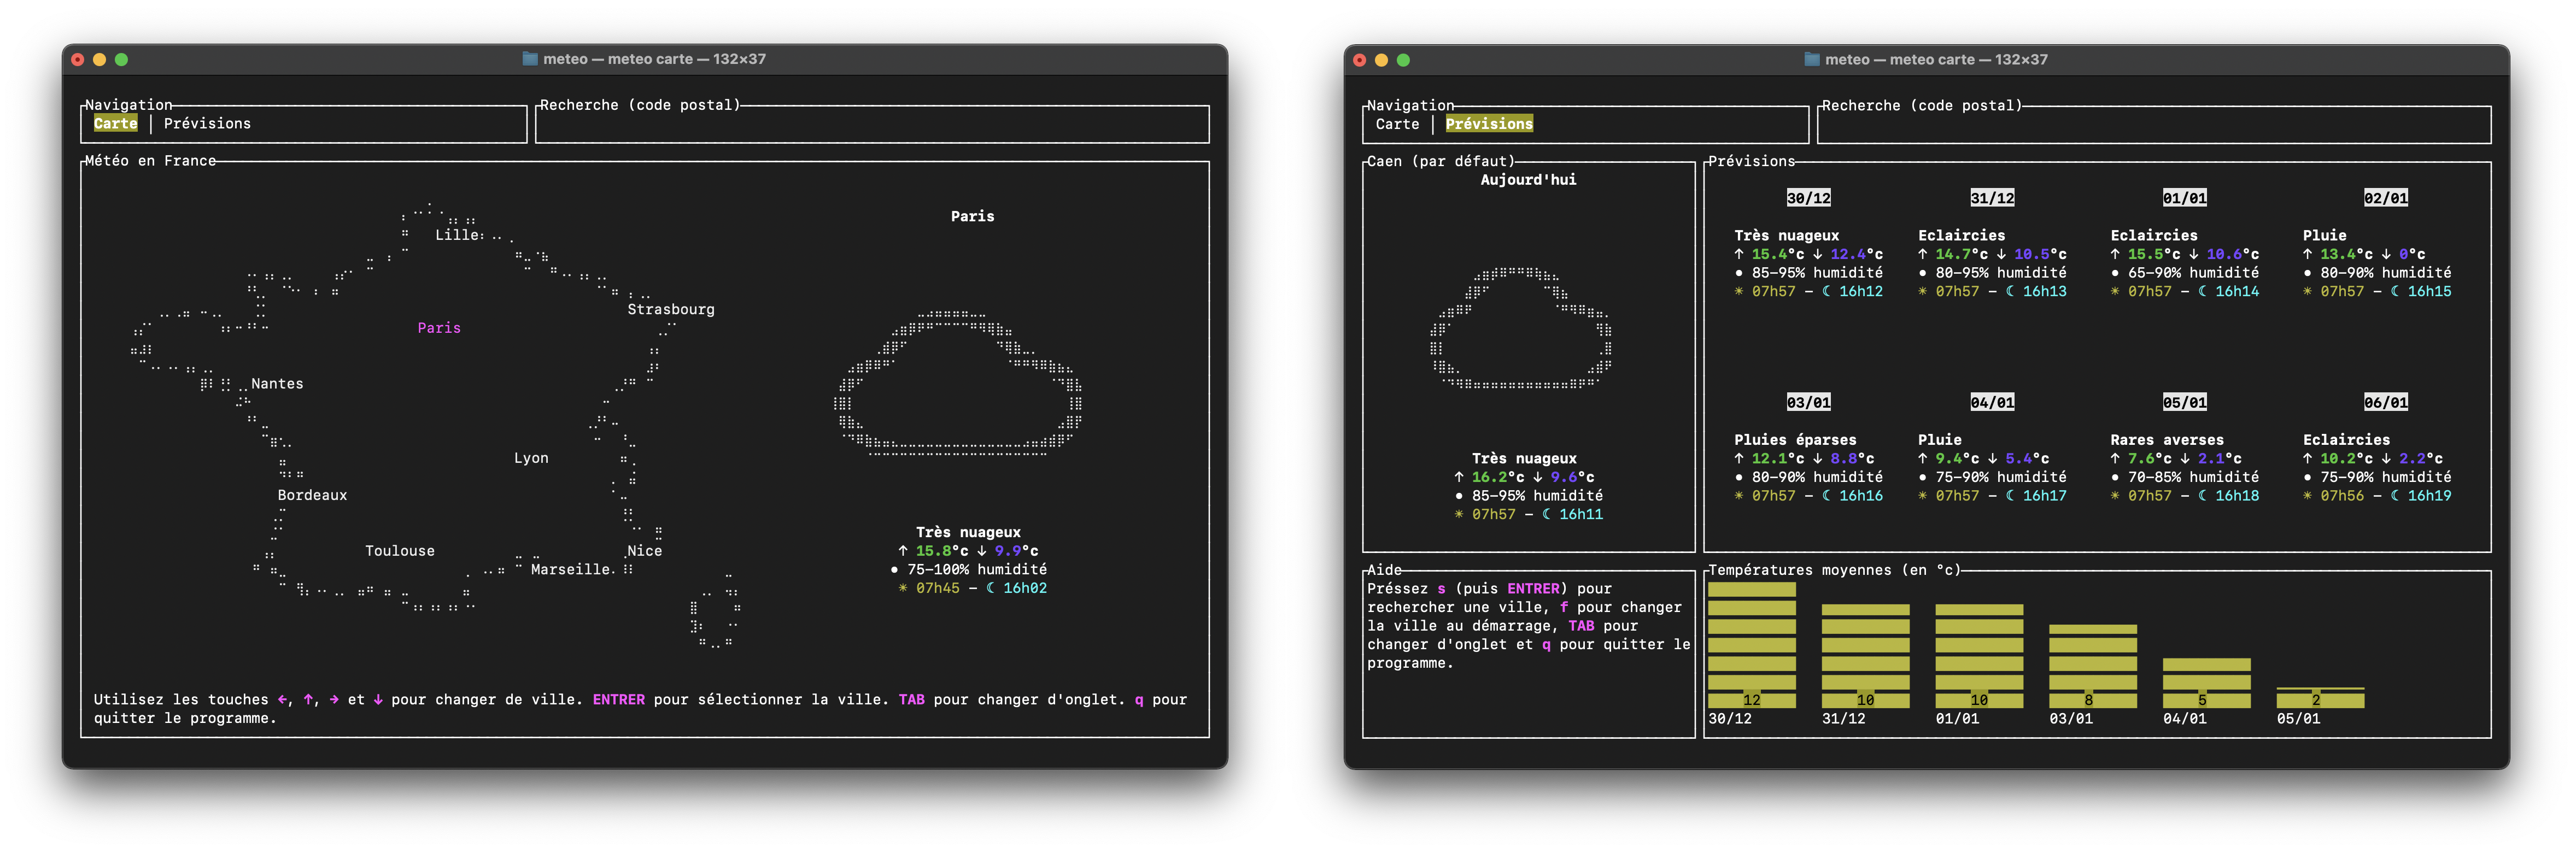Screen dimensions: 2576x847
Task: Select Strasbourg on the France map
Action: [670, 309]
